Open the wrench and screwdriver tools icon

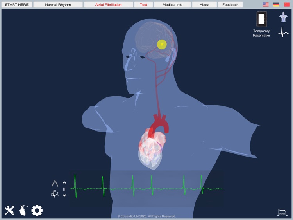[x=9, y=210]
